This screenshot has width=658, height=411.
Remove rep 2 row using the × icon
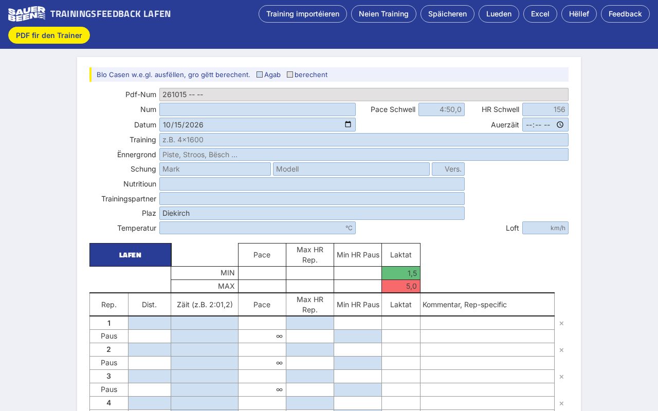coord(561,350)
